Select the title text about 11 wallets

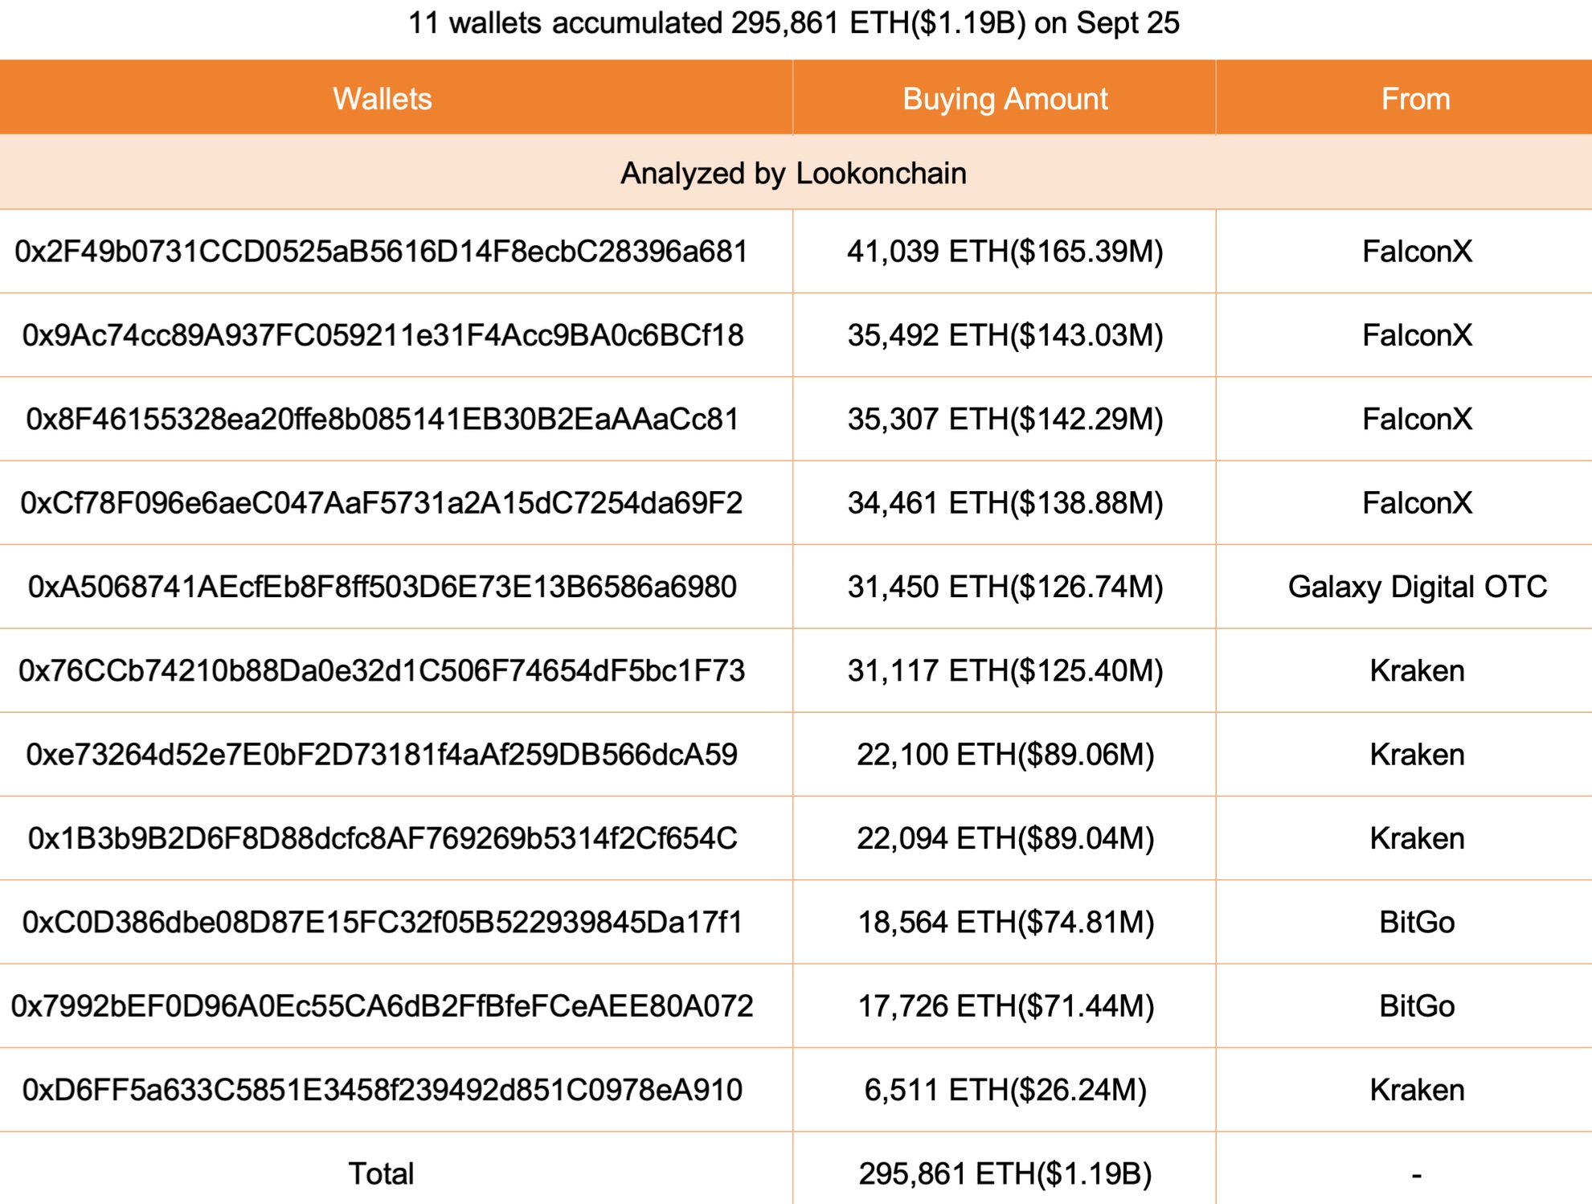click(x=794, y=23)
